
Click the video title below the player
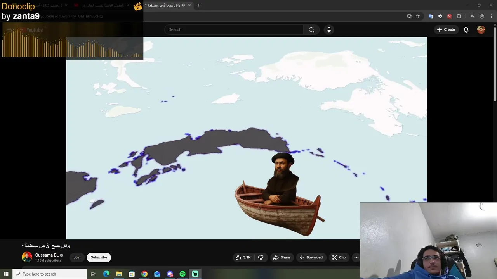coord(46,246)
